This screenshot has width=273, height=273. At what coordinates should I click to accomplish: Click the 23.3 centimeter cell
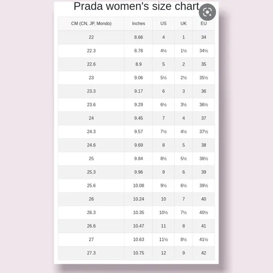(91, 91)
